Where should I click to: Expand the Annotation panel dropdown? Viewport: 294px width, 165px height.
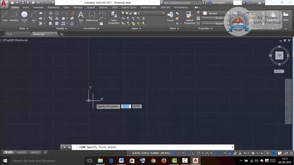tap(91, 28)
